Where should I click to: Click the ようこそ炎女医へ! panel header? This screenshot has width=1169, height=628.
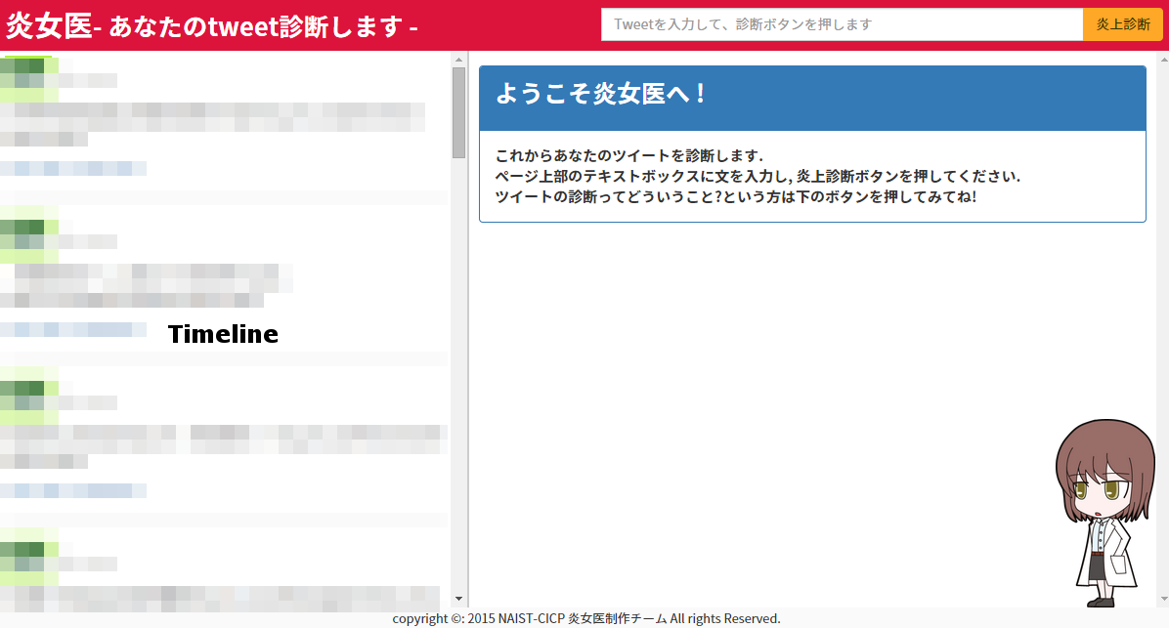coord(812,99)
